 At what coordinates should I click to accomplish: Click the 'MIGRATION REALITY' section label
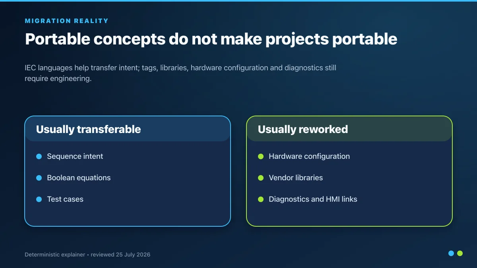[66, 21]
